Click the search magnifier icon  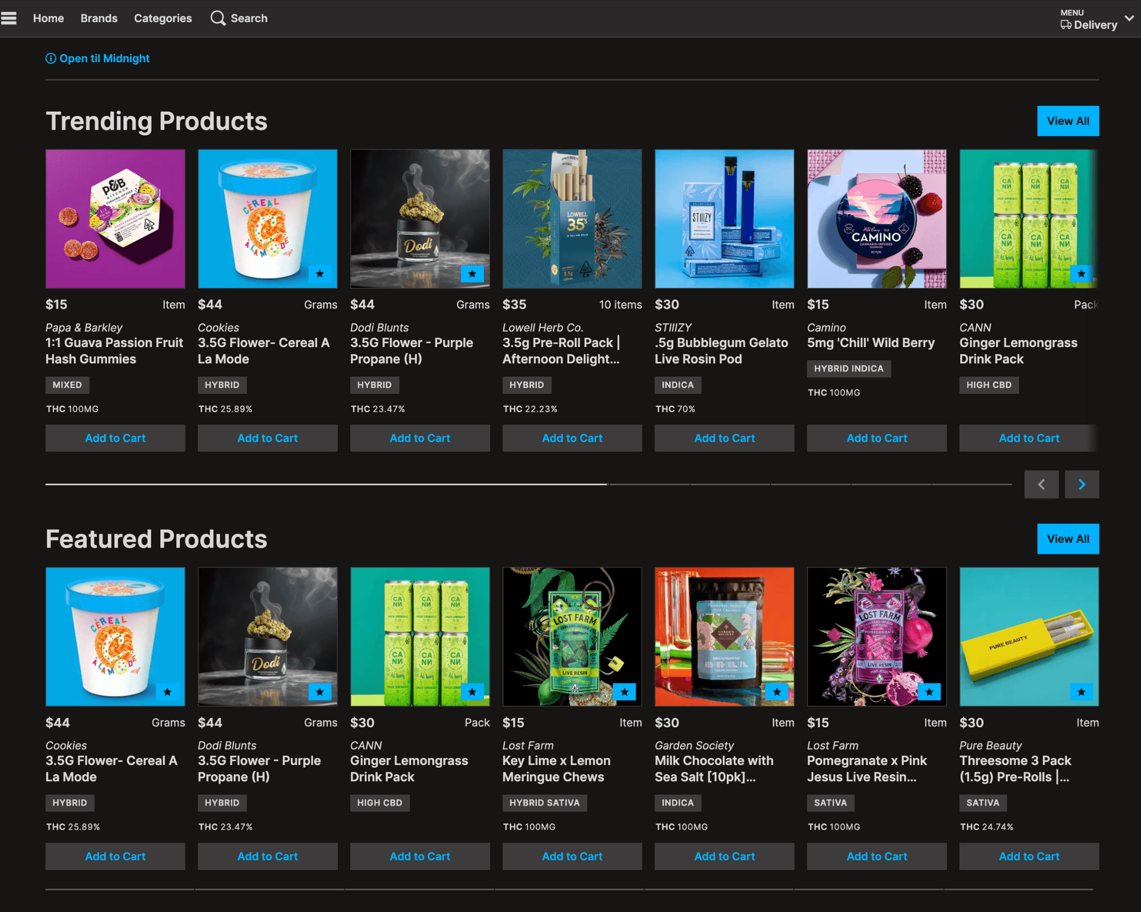tap(217, 18)
